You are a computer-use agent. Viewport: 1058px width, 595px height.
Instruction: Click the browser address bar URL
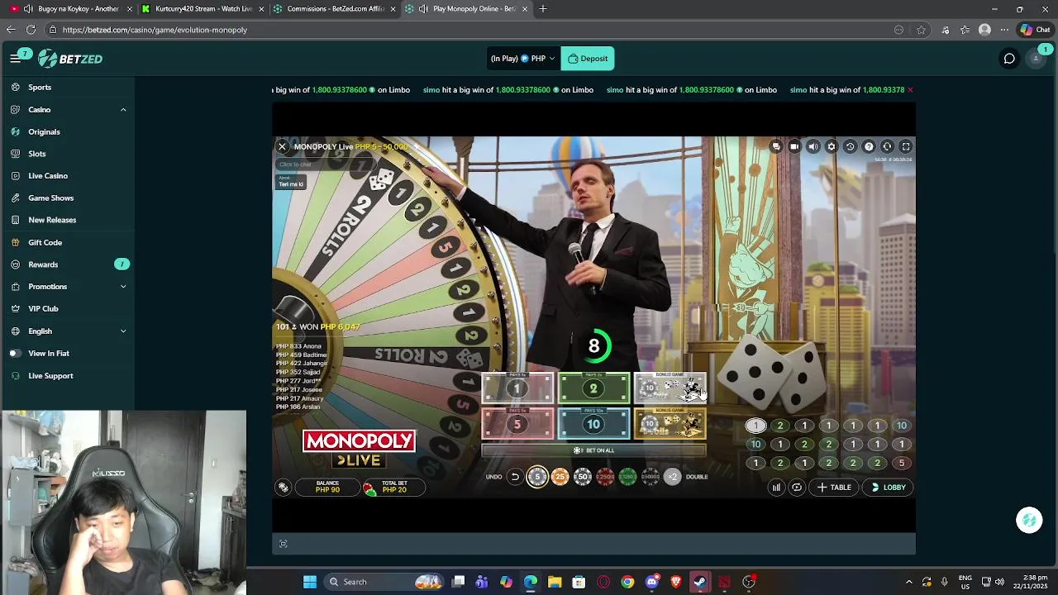pyautogui.click(x=155, y=30)
